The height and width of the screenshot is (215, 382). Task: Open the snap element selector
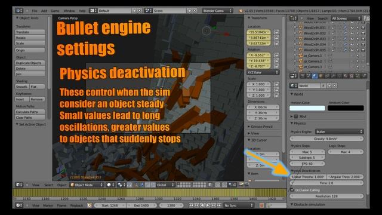tap(232, 185)
